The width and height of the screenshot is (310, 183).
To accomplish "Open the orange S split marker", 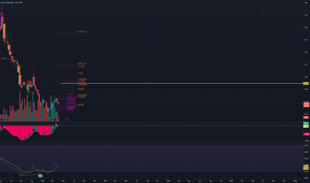I will [x=8, y=119].
